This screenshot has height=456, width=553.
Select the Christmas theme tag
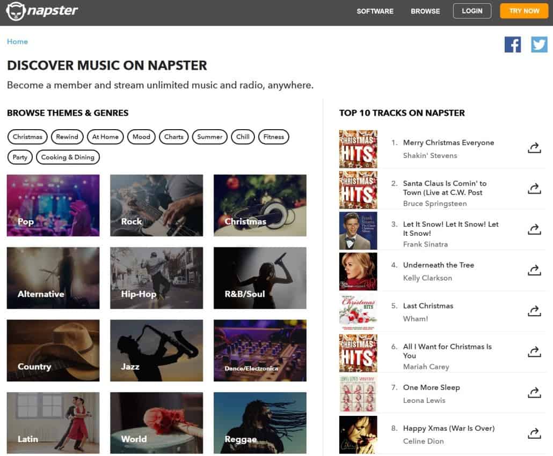pos(27,137)
